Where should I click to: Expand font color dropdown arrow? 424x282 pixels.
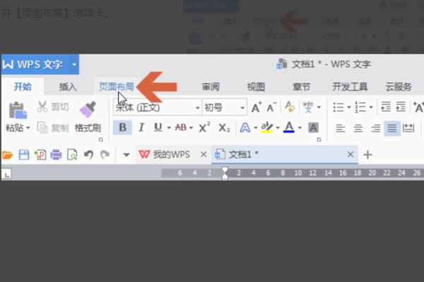[x=300, y=128]
